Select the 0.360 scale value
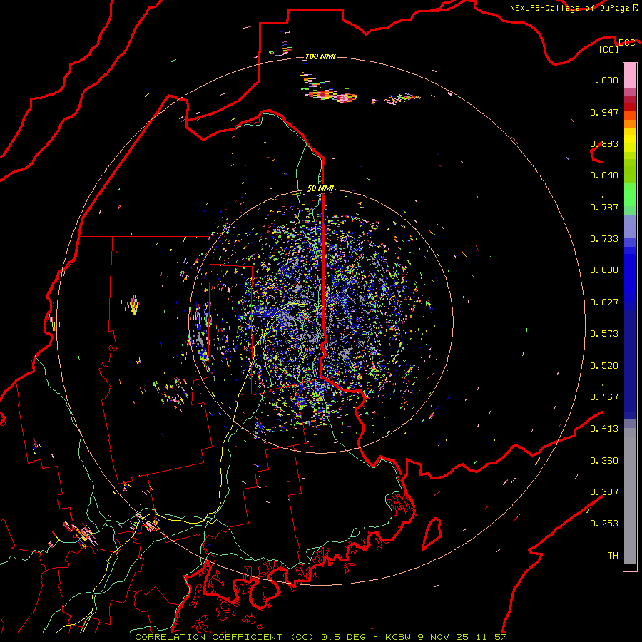 [x=604, y=461]
